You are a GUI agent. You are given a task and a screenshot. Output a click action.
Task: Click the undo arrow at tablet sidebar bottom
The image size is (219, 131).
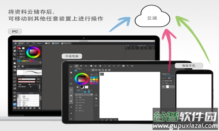click(x=71, y=119)
